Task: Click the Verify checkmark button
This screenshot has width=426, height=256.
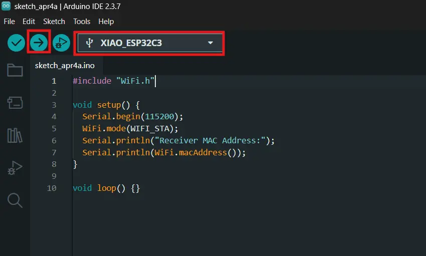Action: click(x=17, y=43)
